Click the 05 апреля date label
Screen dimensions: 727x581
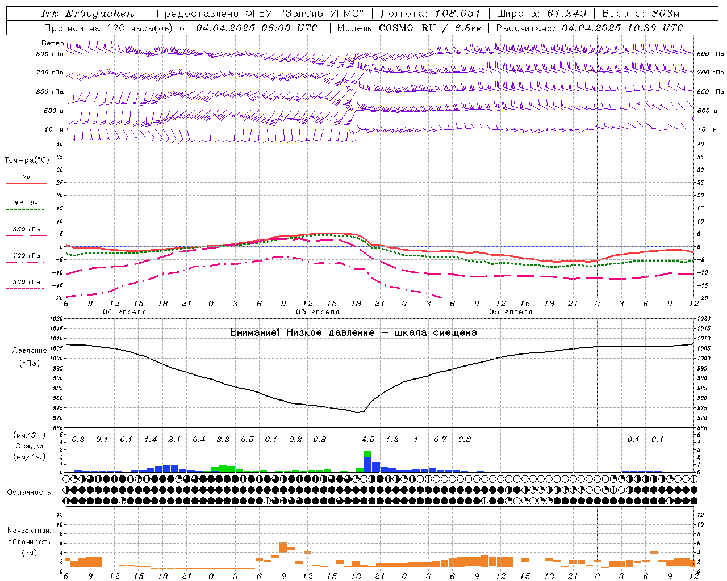click(317, 312)
